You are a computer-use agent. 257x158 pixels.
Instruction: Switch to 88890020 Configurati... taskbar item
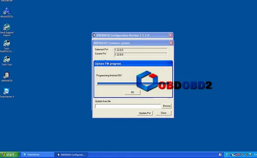[71, 155]
